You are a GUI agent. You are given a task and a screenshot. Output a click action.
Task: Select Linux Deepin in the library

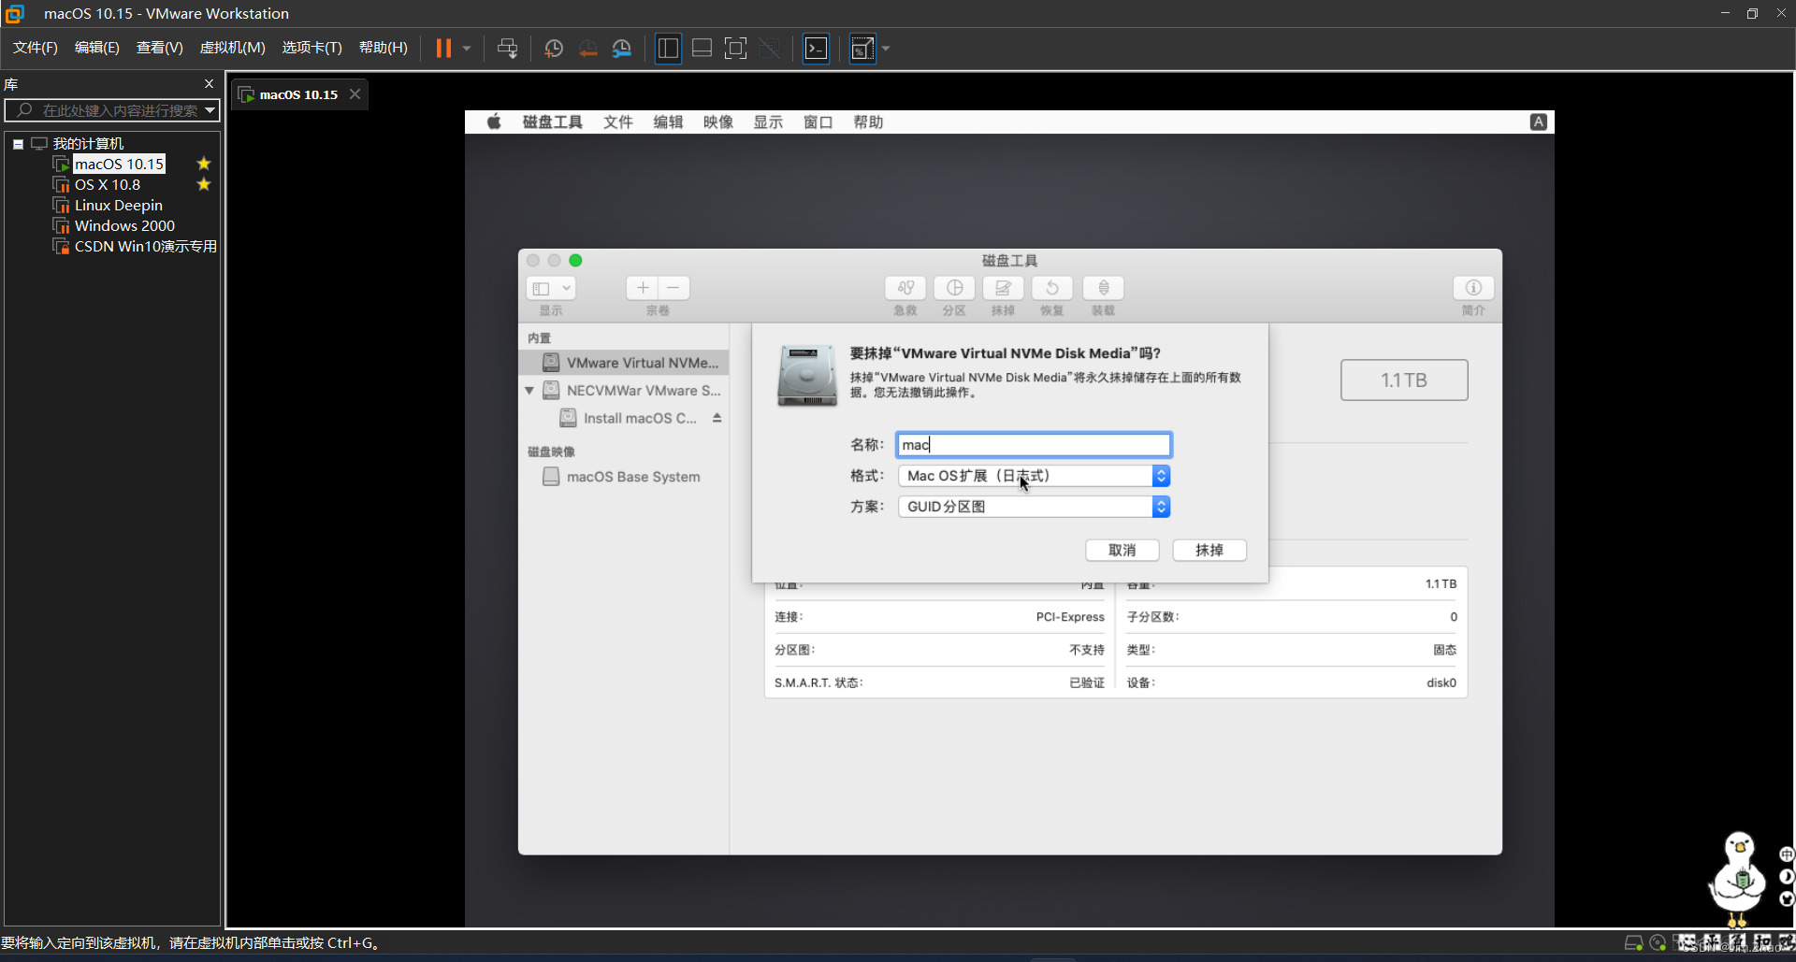coord(119,206)
